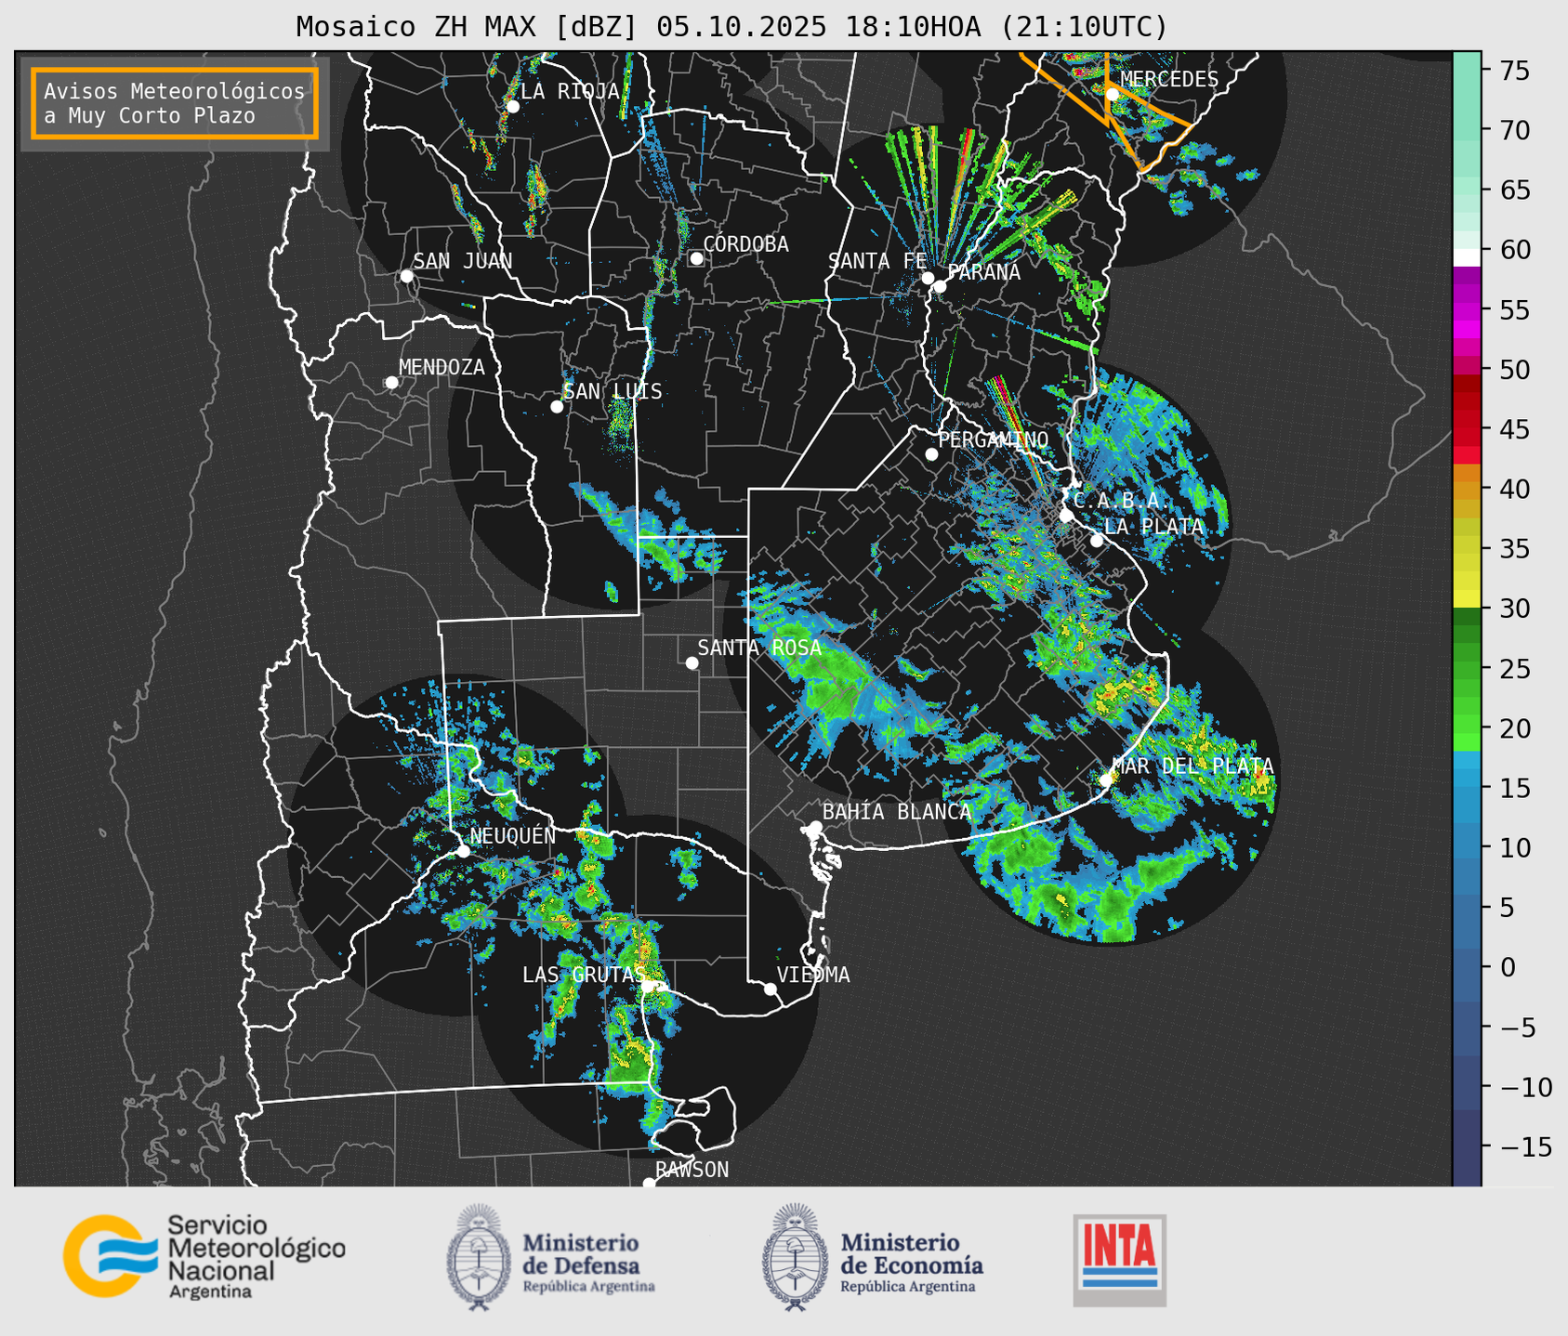Click the Avisos Meteorológicos a Muy Corto Plazo box

[x=175, y=103]
